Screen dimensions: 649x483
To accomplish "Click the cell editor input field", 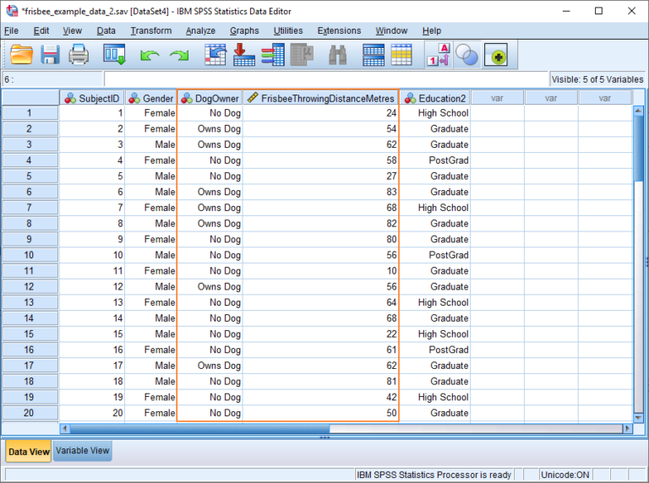I will (325, 79).
